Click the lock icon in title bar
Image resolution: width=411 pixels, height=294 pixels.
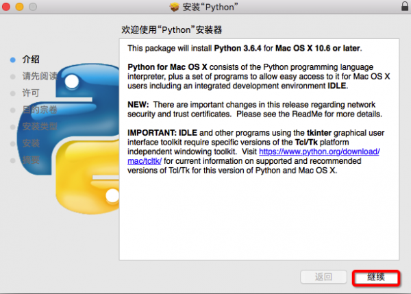tap(405, 6)
